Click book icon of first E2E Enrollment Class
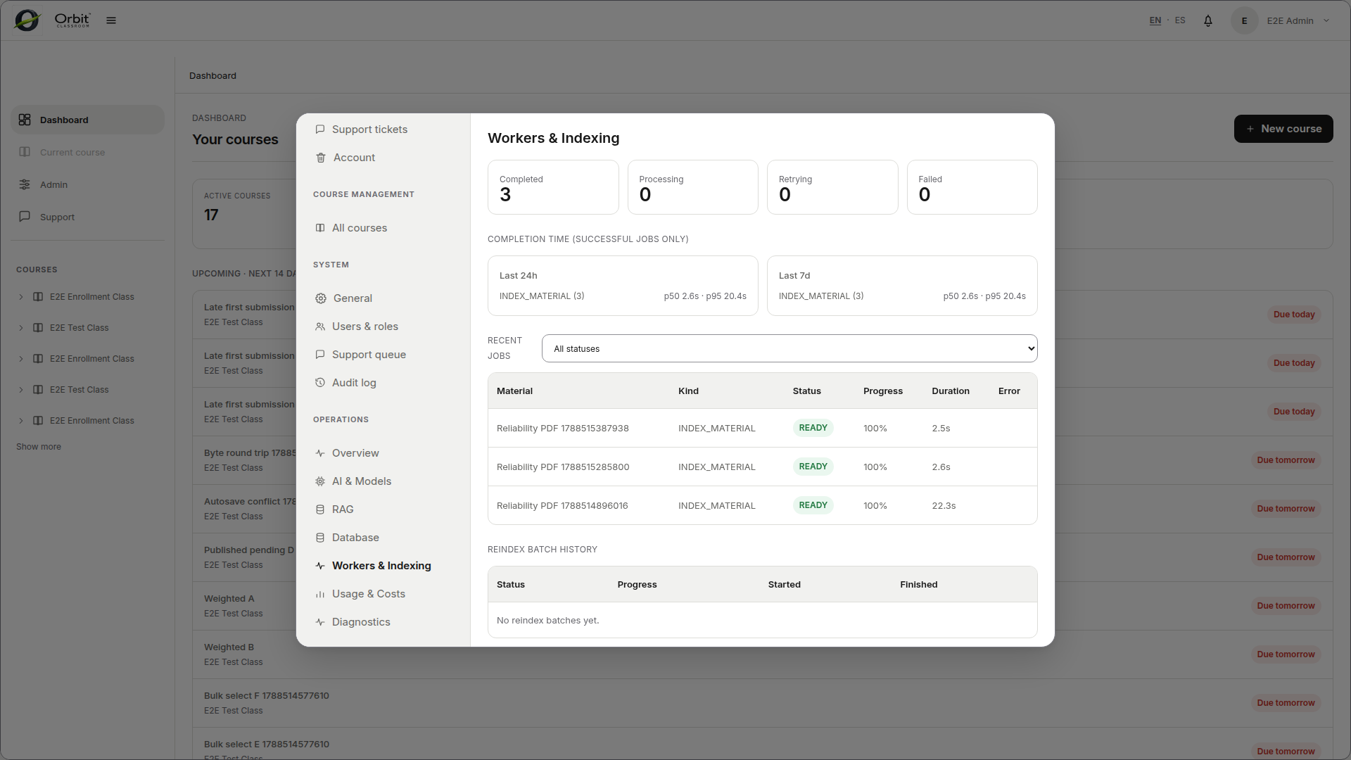The width and height of the screenshot is (1351, 760). [x=38, y=297]
